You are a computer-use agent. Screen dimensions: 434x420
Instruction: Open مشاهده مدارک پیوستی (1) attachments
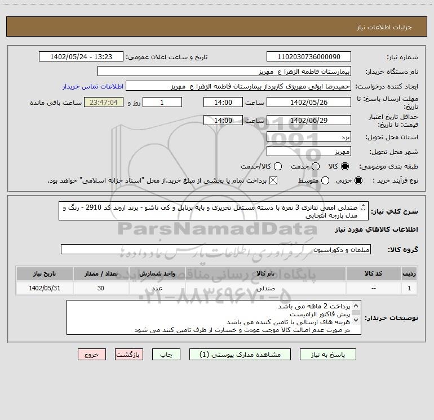pyautogui.click(x=240, y=355)
